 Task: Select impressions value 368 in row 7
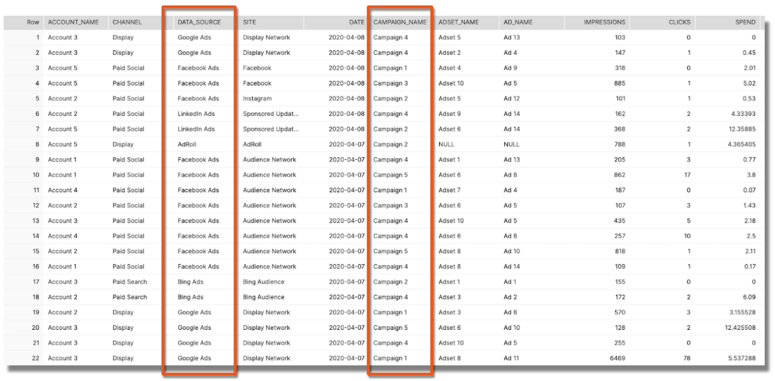[x=619, y=130]
